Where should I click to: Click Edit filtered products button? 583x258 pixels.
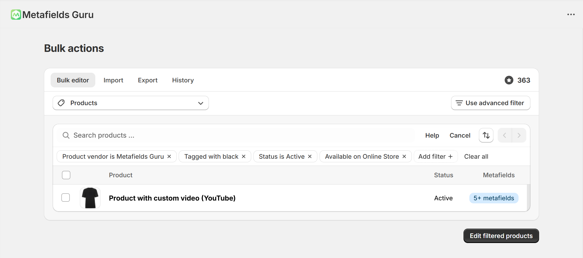pyautogui.click(x=501, y=236)
